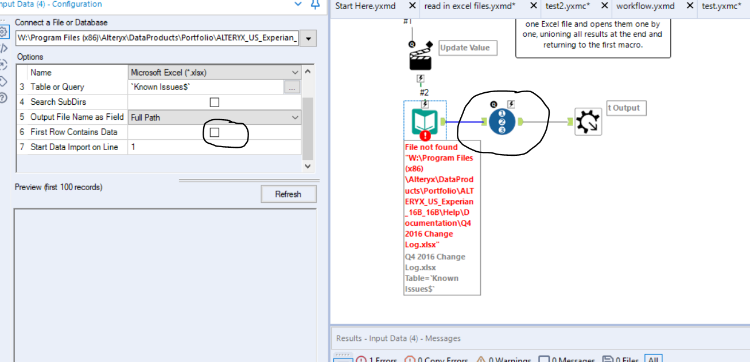
Task: Open the Configuration window chevron menu
Action: pos(298,5)
